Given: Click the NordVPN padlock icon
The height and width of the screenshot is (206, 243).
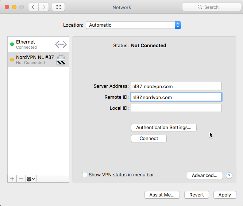Looking at the screenshot, I should (x=61, y=59).
